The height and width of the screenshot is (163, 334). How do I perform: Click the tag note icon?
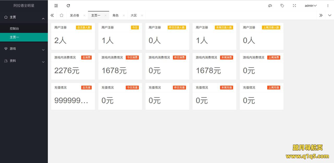tap(282, 6)
